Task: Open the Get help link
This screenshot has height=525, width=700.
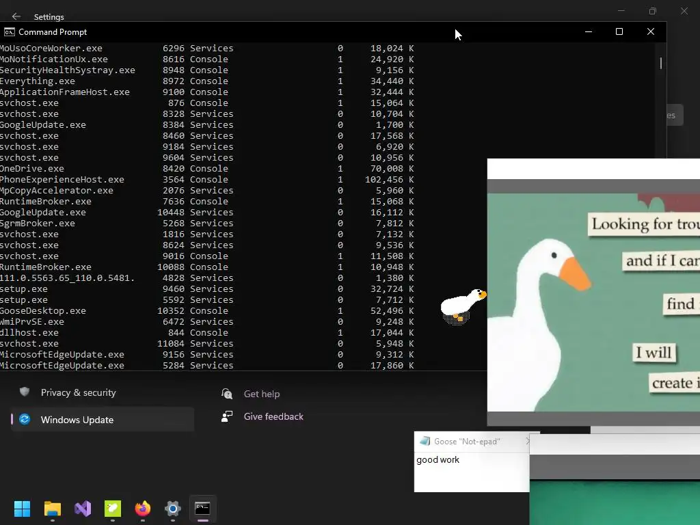Action: click(262, 394)
